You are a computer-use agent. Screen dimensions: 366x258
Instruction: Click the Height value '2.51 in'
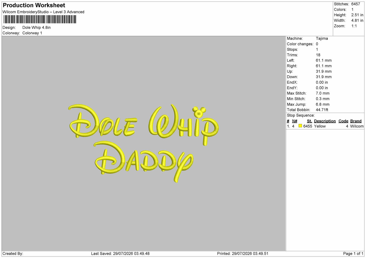point(357,15)
